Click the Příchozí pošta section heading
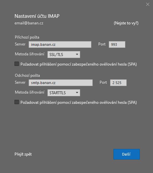 pos(27,37)
